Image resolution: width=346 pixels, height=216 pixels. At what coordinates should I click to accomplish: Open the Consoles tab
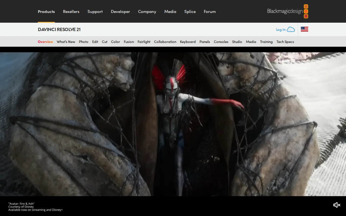click(x=221, y=42)
